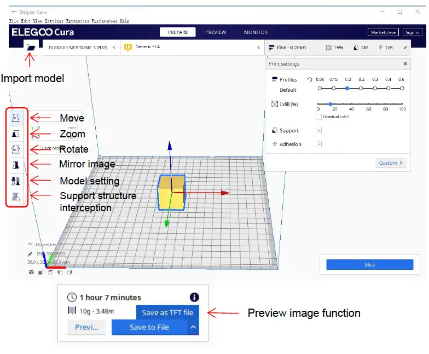Click the reset profile arrow icon
This screenshot has width=429, height=354.
point(310,80)
